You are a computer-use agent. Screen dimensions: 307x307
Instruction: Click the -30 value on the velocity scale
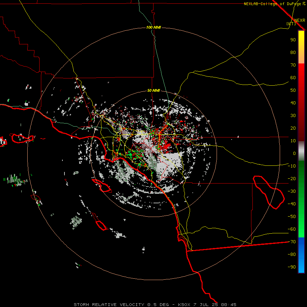(292, 191)
